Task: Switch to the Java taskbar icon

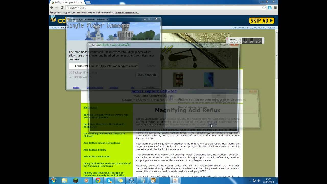Action: pyautogui.click(x=176, y=180)
